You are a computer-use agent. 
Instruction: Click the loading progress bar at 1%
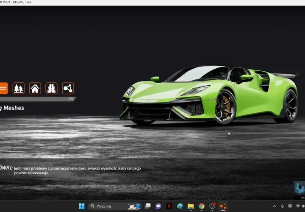pos(38,99)
